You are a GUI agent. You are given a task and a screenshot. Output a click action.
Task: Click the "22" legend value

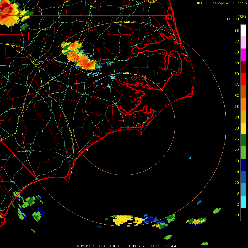pos(237,150)
